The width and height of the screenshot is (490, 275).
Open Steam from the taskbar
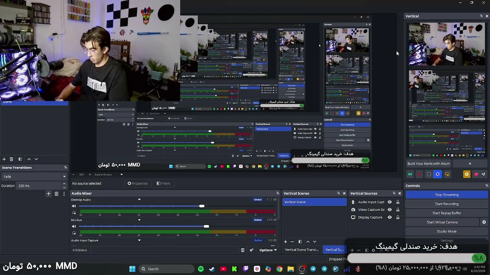click(x=212, y=269)
